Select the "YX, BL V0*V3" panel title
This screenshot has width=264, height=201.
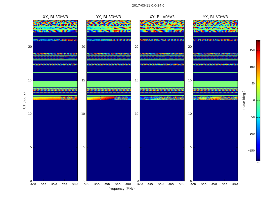click(215, 17)
